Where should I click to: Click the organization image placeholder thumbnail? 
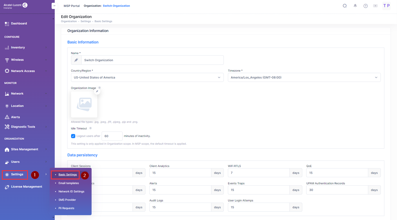click(84, 104)
